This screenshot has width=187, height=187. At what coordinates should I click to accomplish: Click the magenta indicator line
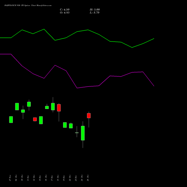tap(77, 88)
